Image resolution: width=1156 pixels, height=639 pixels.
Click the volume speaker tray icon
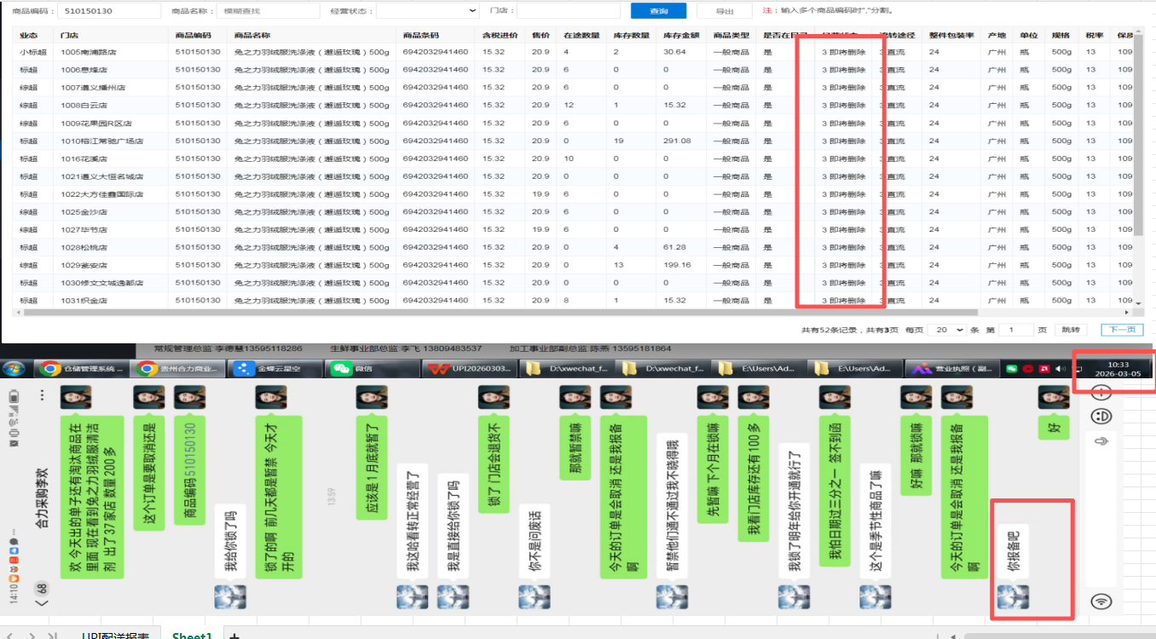tap(1060, 369)
